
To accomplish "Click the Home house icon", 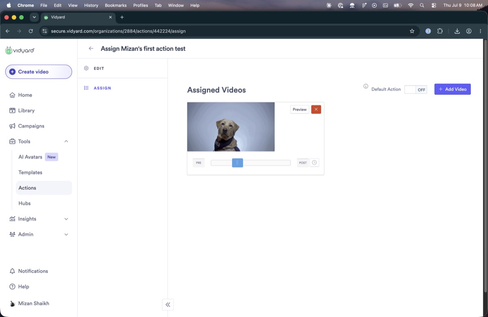I will (12, 95).
